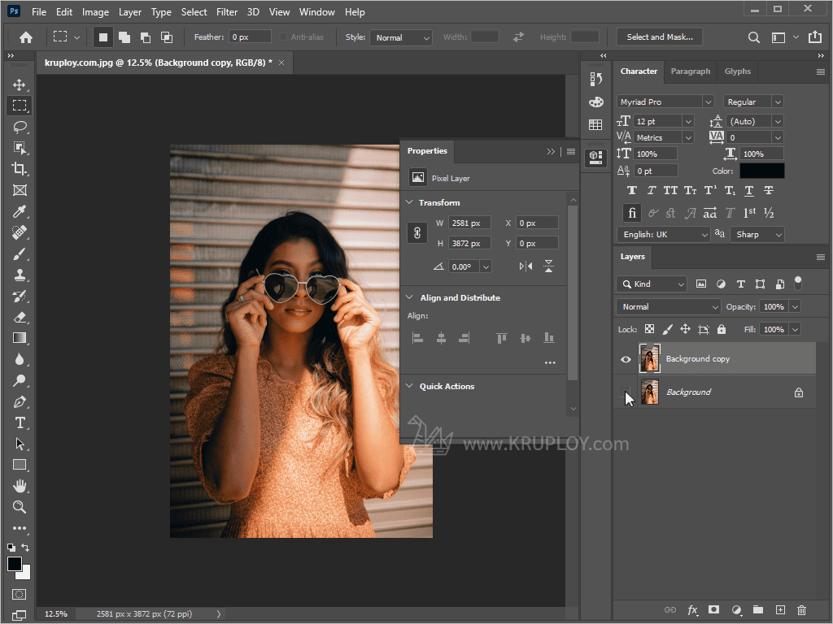Select the Path Selection tool
Image resolution: width=833 pixels, height=624 pixels.
point(20,444)
